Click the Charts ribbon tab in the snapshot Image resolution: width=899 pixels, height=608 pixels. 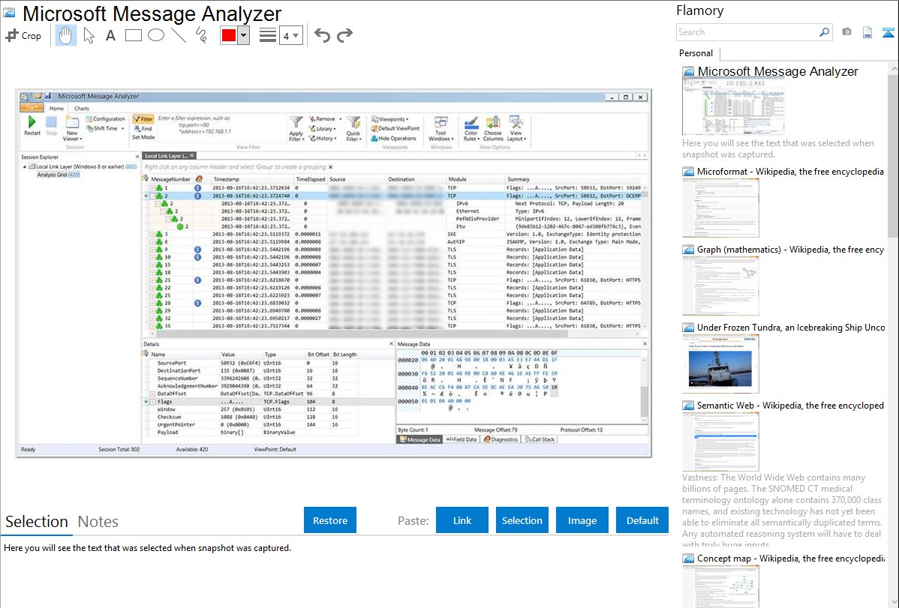pyautogui.click(x=81, y=108)
